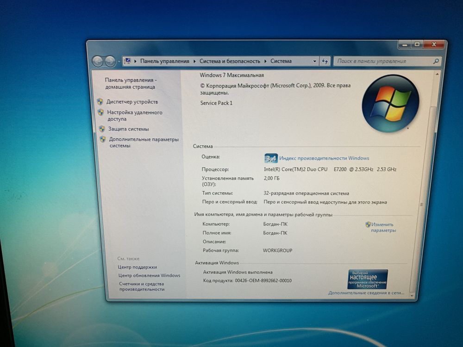Open Центр поддержки link
Viewport: 463px width, 347px height.
[x=138, y=267]
